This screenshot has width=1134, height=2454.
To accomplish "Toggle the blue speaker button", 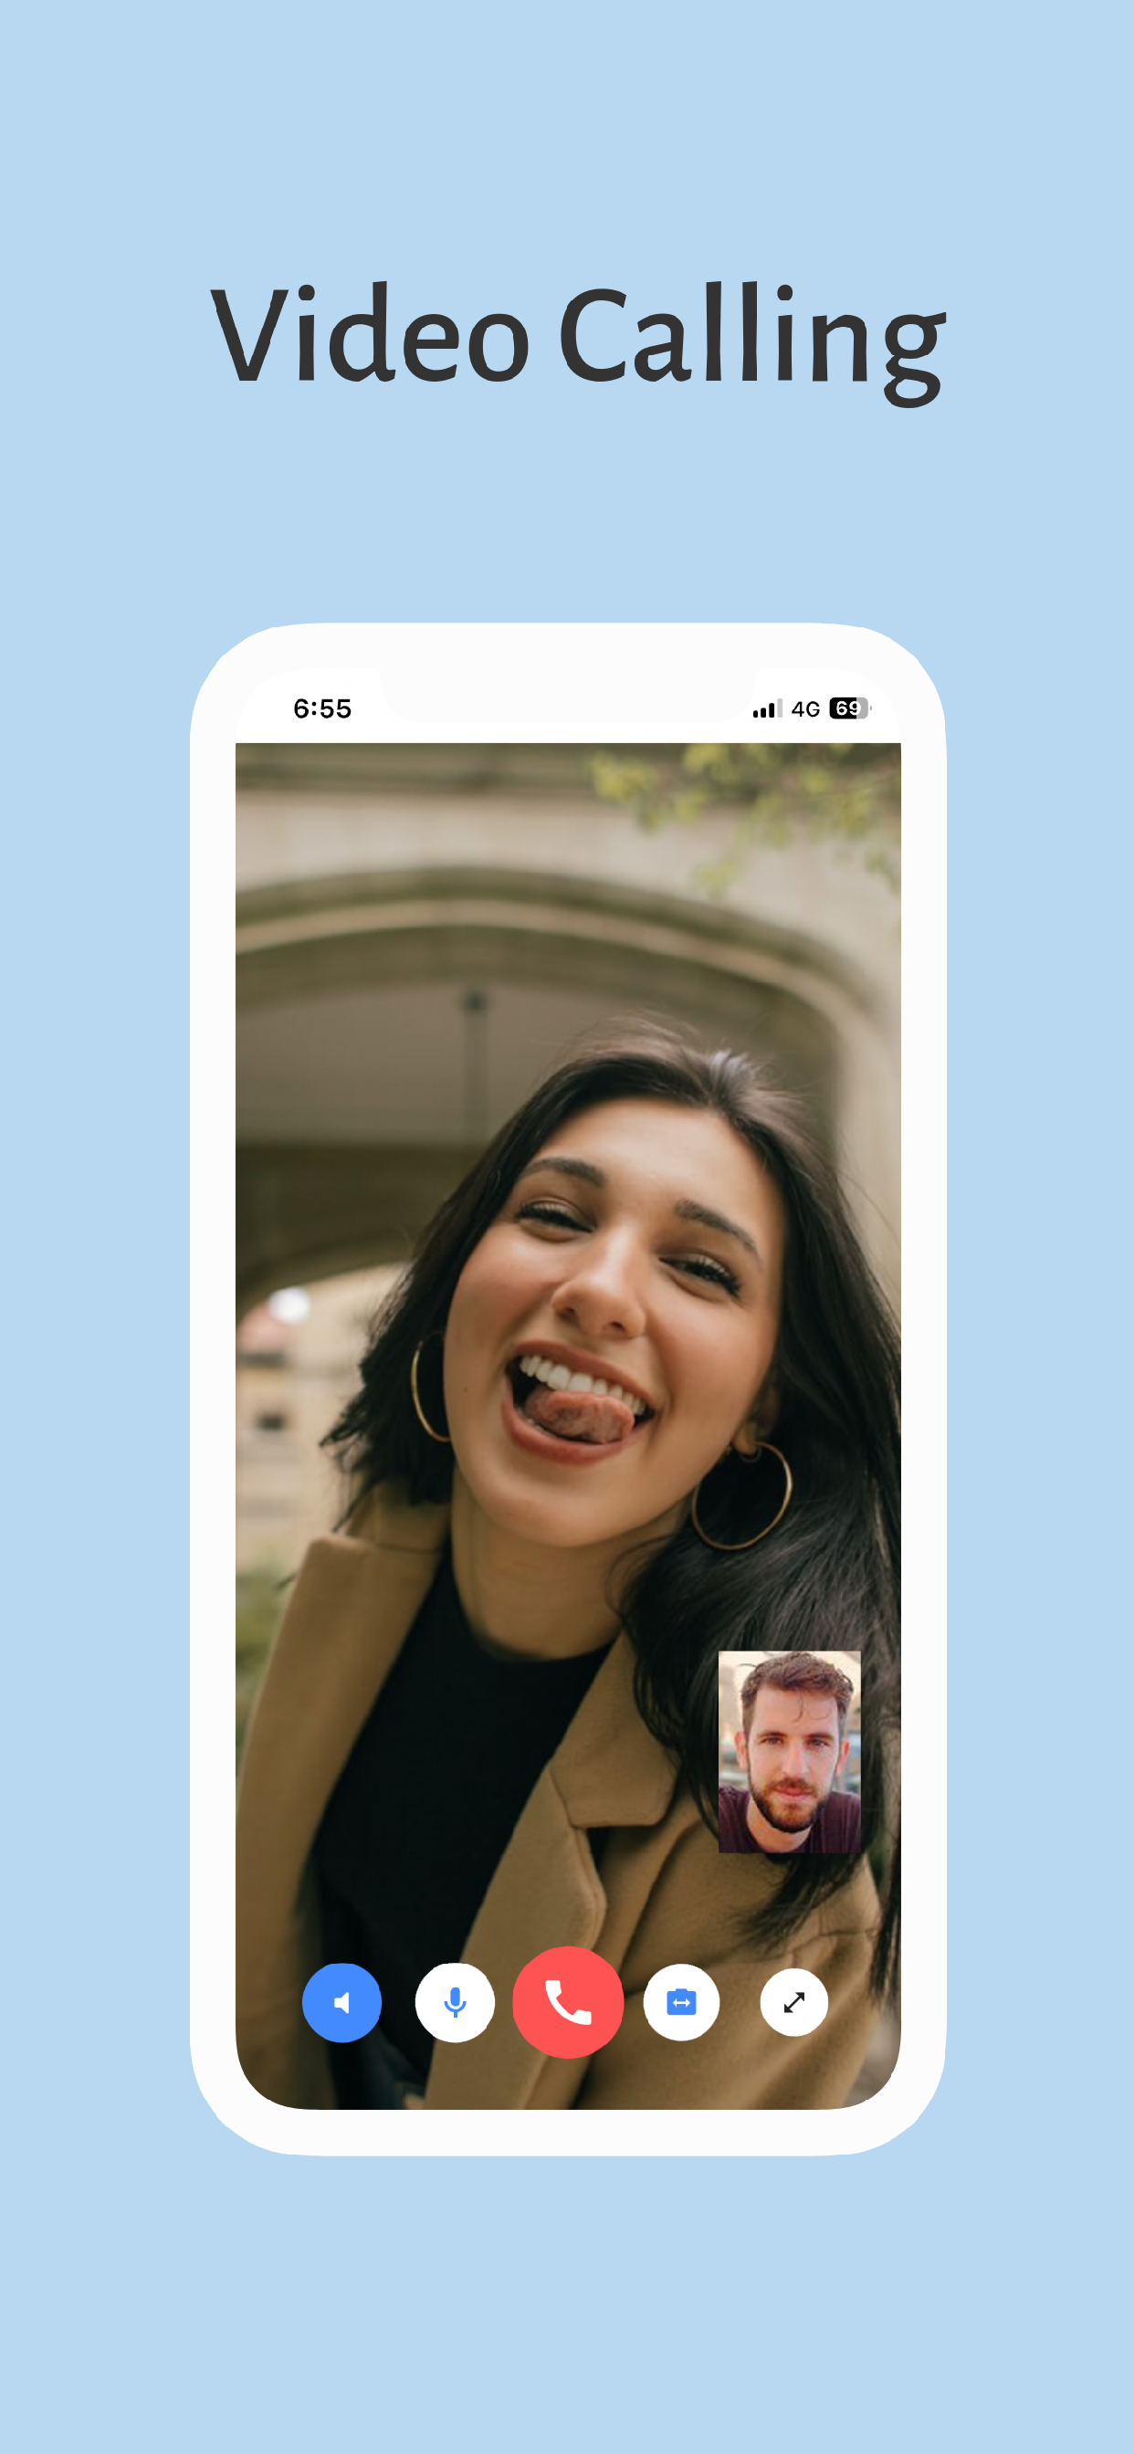I will point(341,2002).
